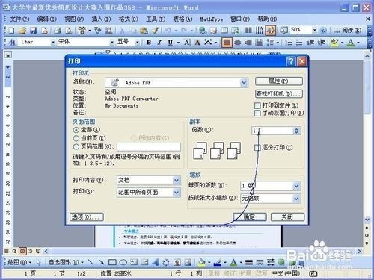Select the 当前页 radio button
The width and height of the screenshot is (374, 280).
76,138
